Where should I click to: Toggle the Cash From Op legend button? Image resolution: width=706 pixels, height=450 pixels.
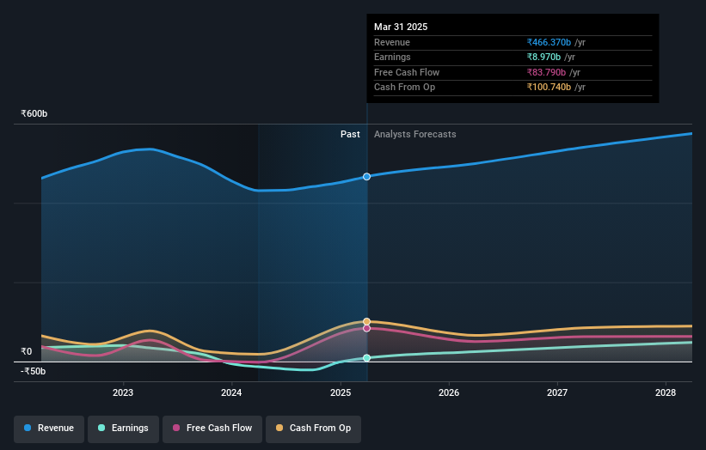click(313, 429)
